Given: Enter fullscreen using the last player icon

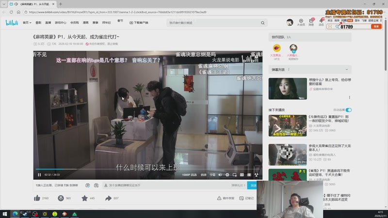Looking at the screenshot, I should point(257,175).
